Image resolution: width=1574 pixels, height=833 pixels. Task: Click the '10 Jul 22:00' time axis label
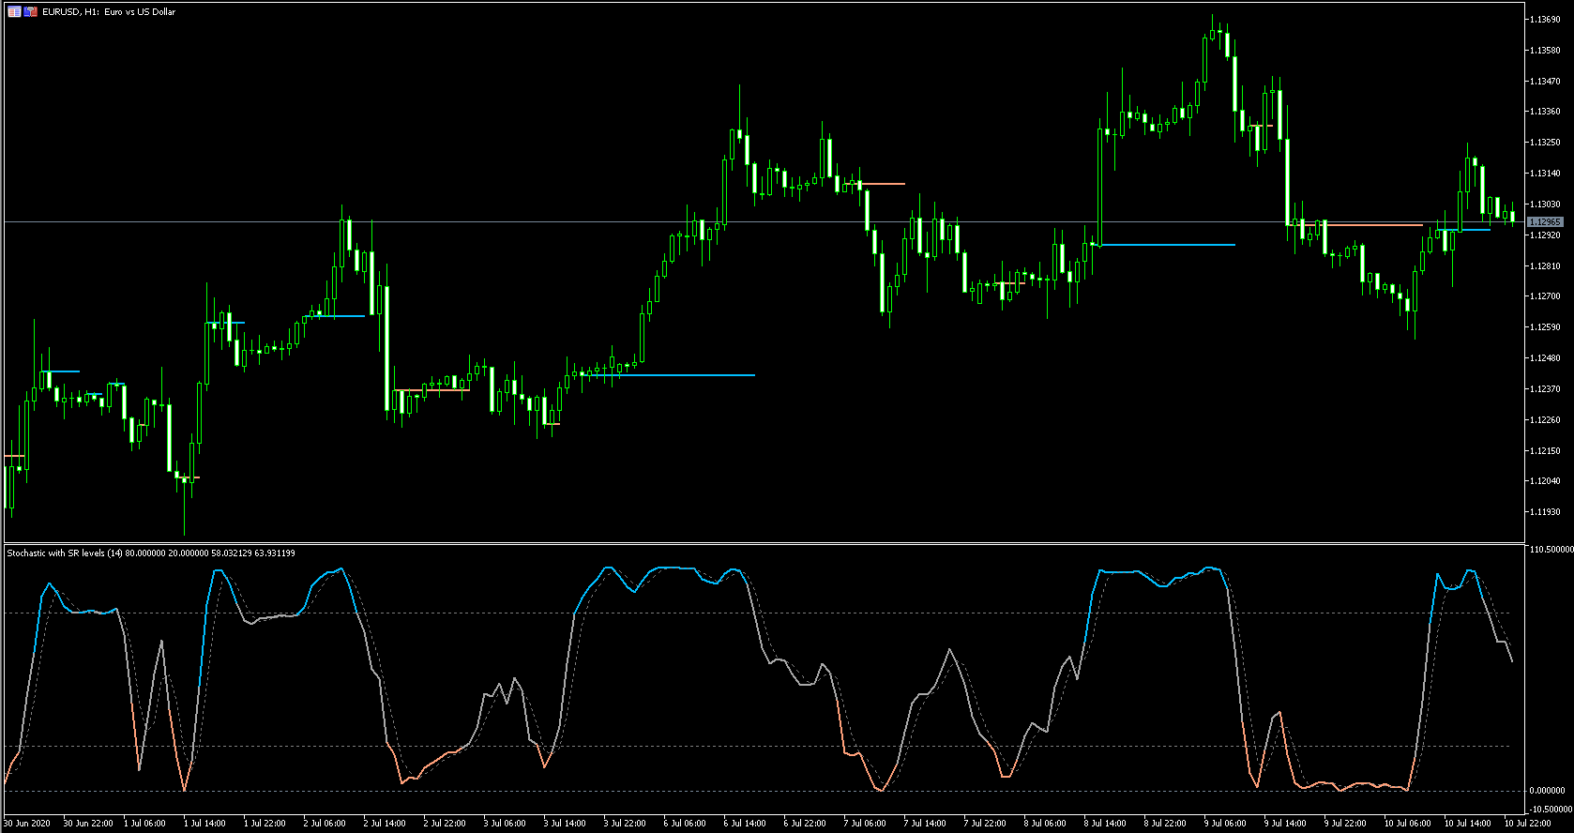1527,824
